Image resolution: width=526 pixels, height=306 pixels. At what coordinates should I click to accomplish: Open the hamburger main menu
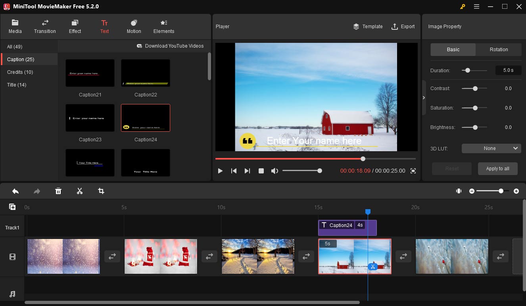[476, 6]
